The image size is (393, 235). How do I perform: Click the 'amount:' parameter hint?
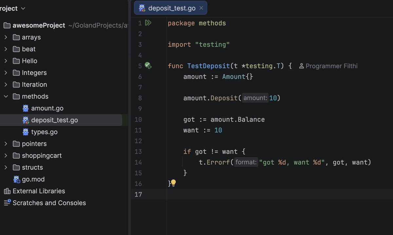(x=255, y=98)
